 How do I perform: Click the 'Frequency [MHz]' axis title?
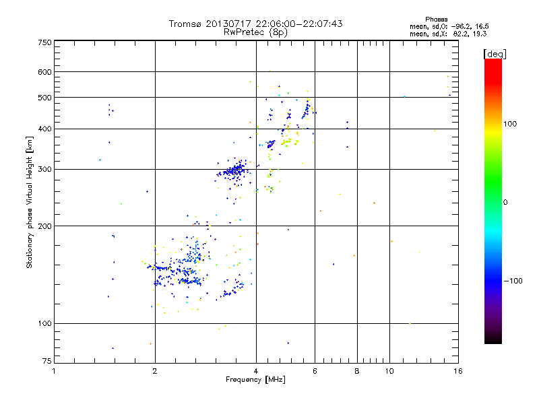click(255, 380)
